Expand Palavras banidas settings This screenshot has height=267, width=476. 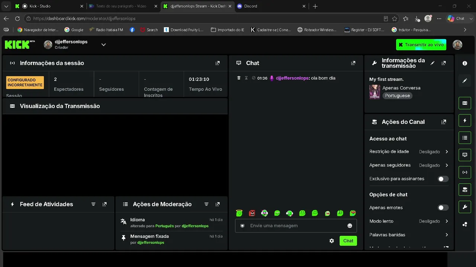pos(447,235)
